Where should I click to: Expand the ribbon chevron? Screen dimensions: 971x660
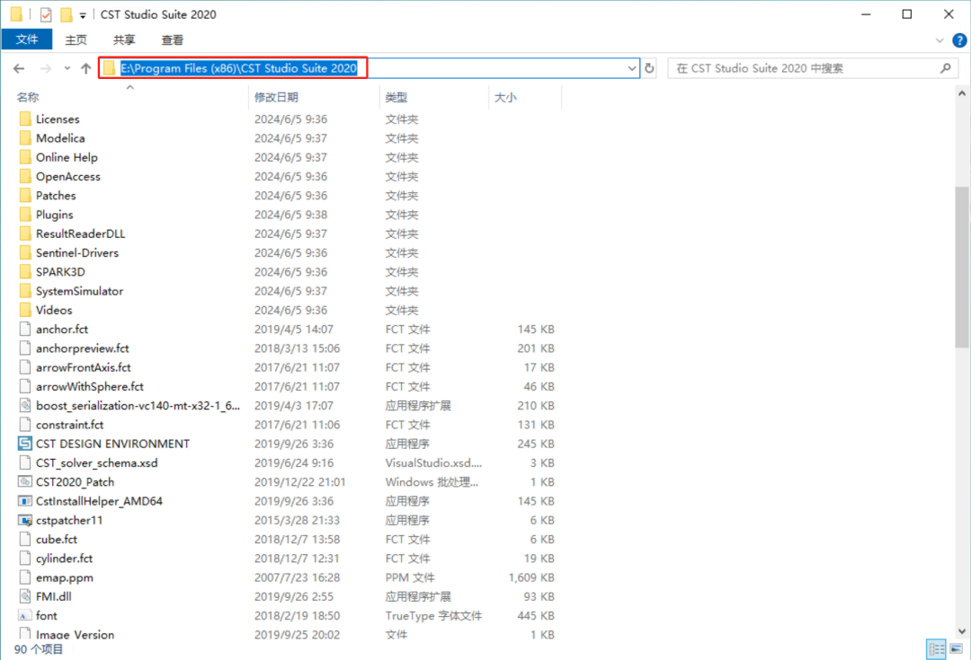[x=940, y=40]
